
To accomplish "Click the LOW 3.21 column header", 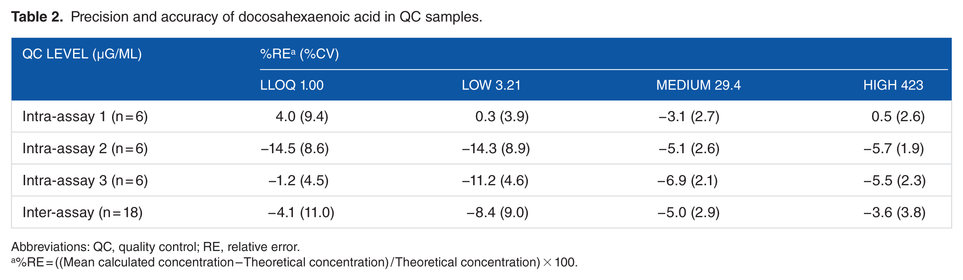I will (491, 85).
